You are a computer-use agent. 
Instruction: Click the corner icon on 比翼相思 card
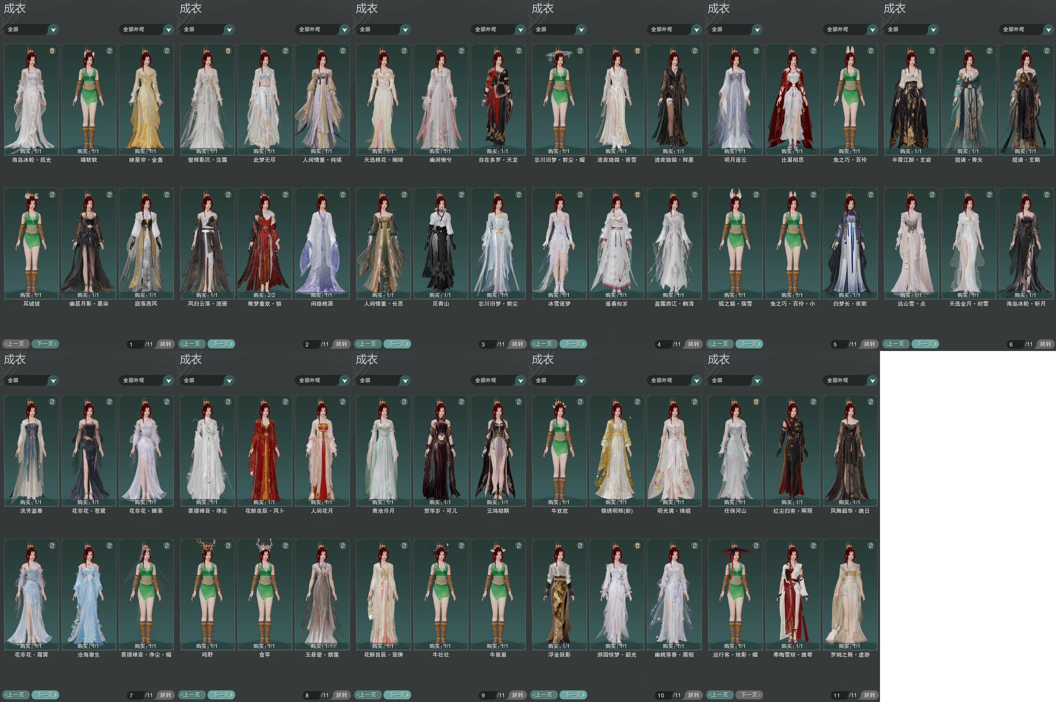pyautogui.click(x=813, y=51)
